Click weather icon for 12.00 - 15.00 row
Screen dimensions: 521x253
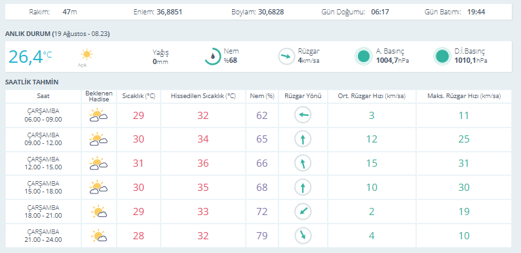(98, 163)
